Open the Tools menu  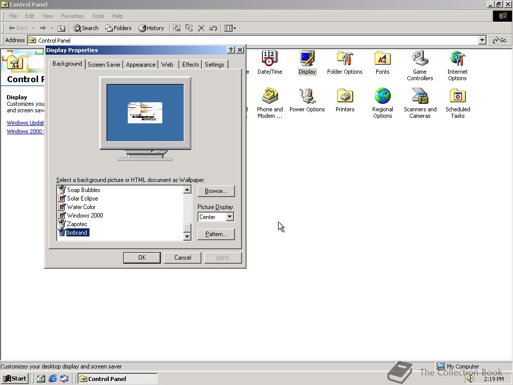[98, 16]
